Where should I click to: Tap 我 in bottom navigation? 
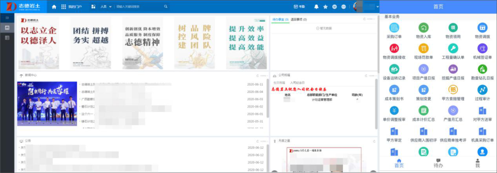[x=477, y=163]
